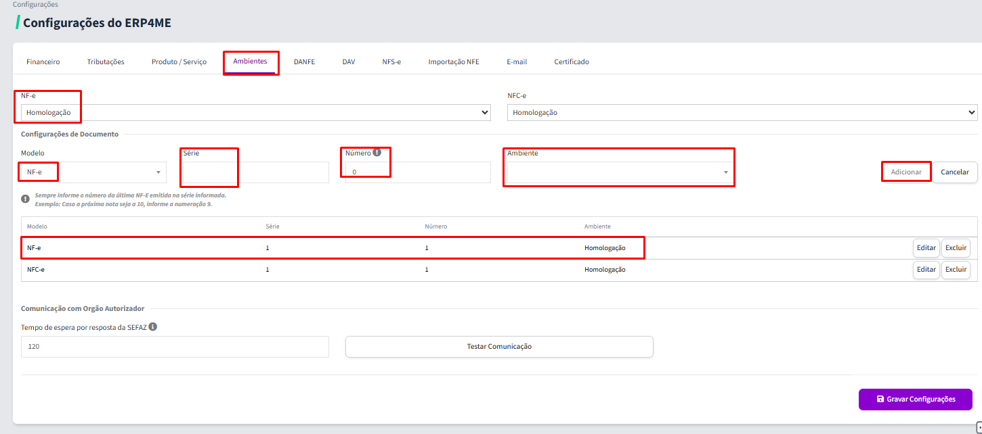Go to the E-mail tab
The height and width of the screenshot is (434, 982).
(517, 62)
